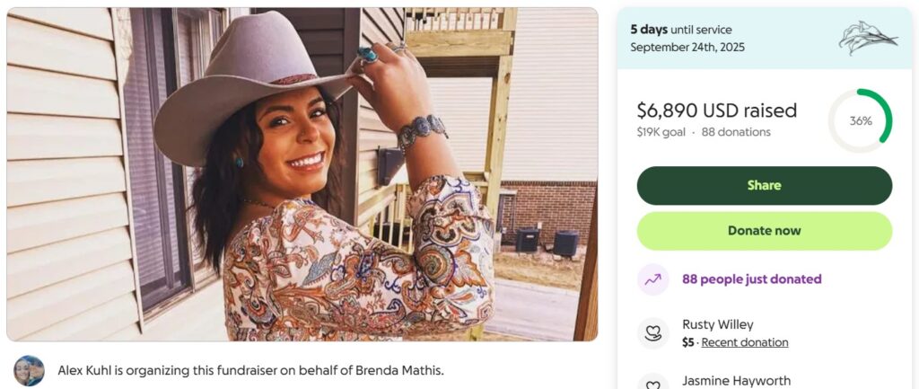
Task: Click the September 24th, 2025 service date
Action: 687,47
